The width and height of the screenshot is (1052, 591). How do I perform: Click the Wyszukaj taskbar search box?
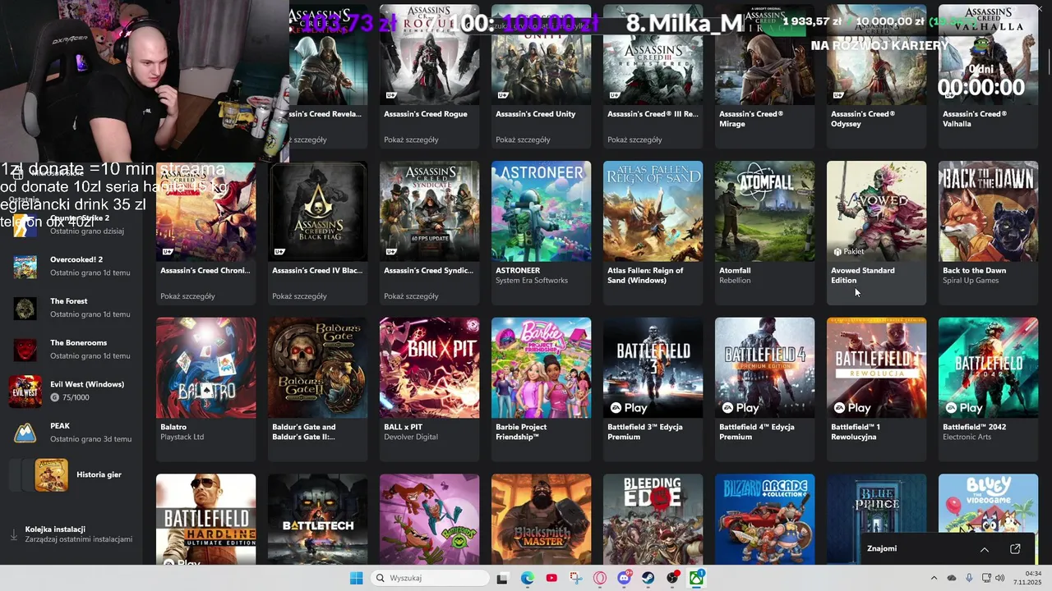pyautogui.click(x=431, y=578)
